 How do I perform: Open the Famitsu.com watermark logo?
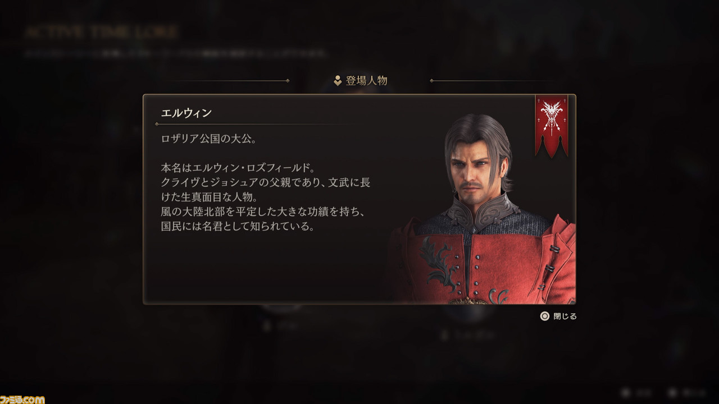(x=22, y=399)
